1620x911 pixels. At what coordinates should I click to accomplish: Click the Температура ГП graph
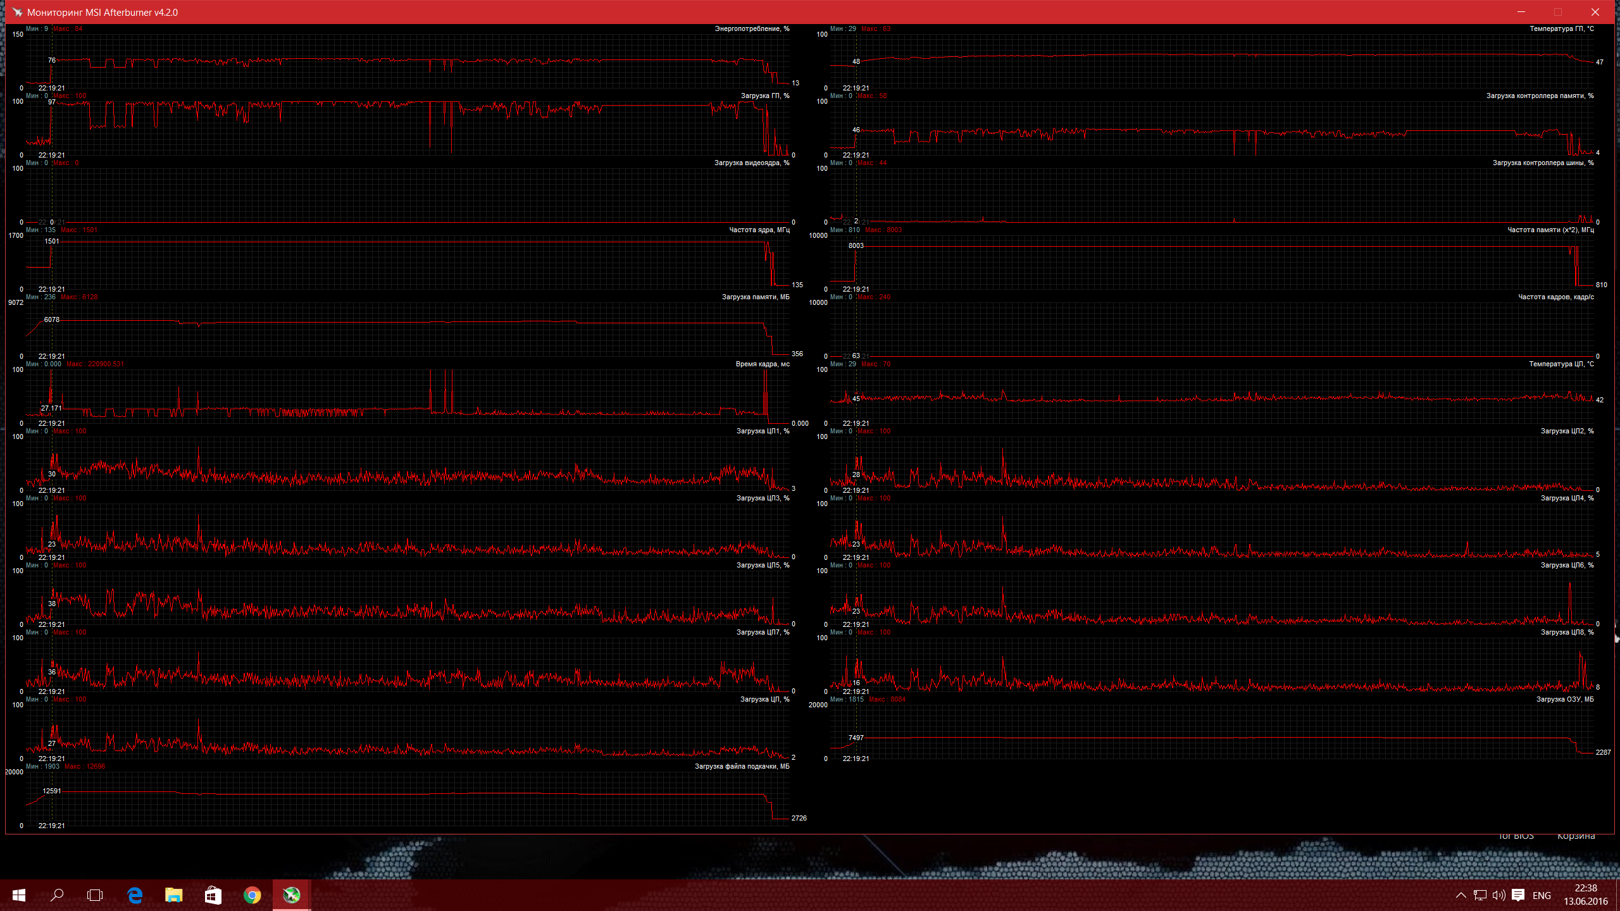(x=1212, y=60)
